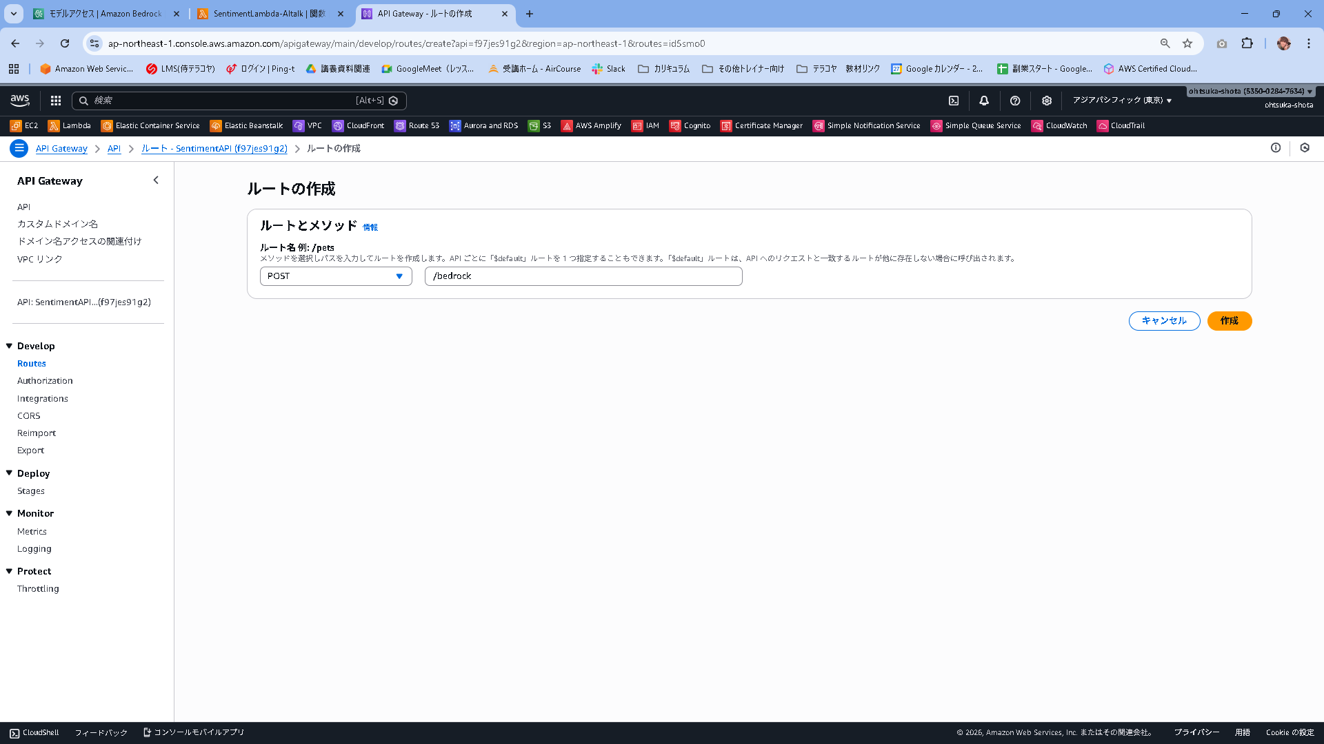This screenshot has width=1324, height=744.
Task: Click the route path input containing /bedrock
Action: point(583,276)
